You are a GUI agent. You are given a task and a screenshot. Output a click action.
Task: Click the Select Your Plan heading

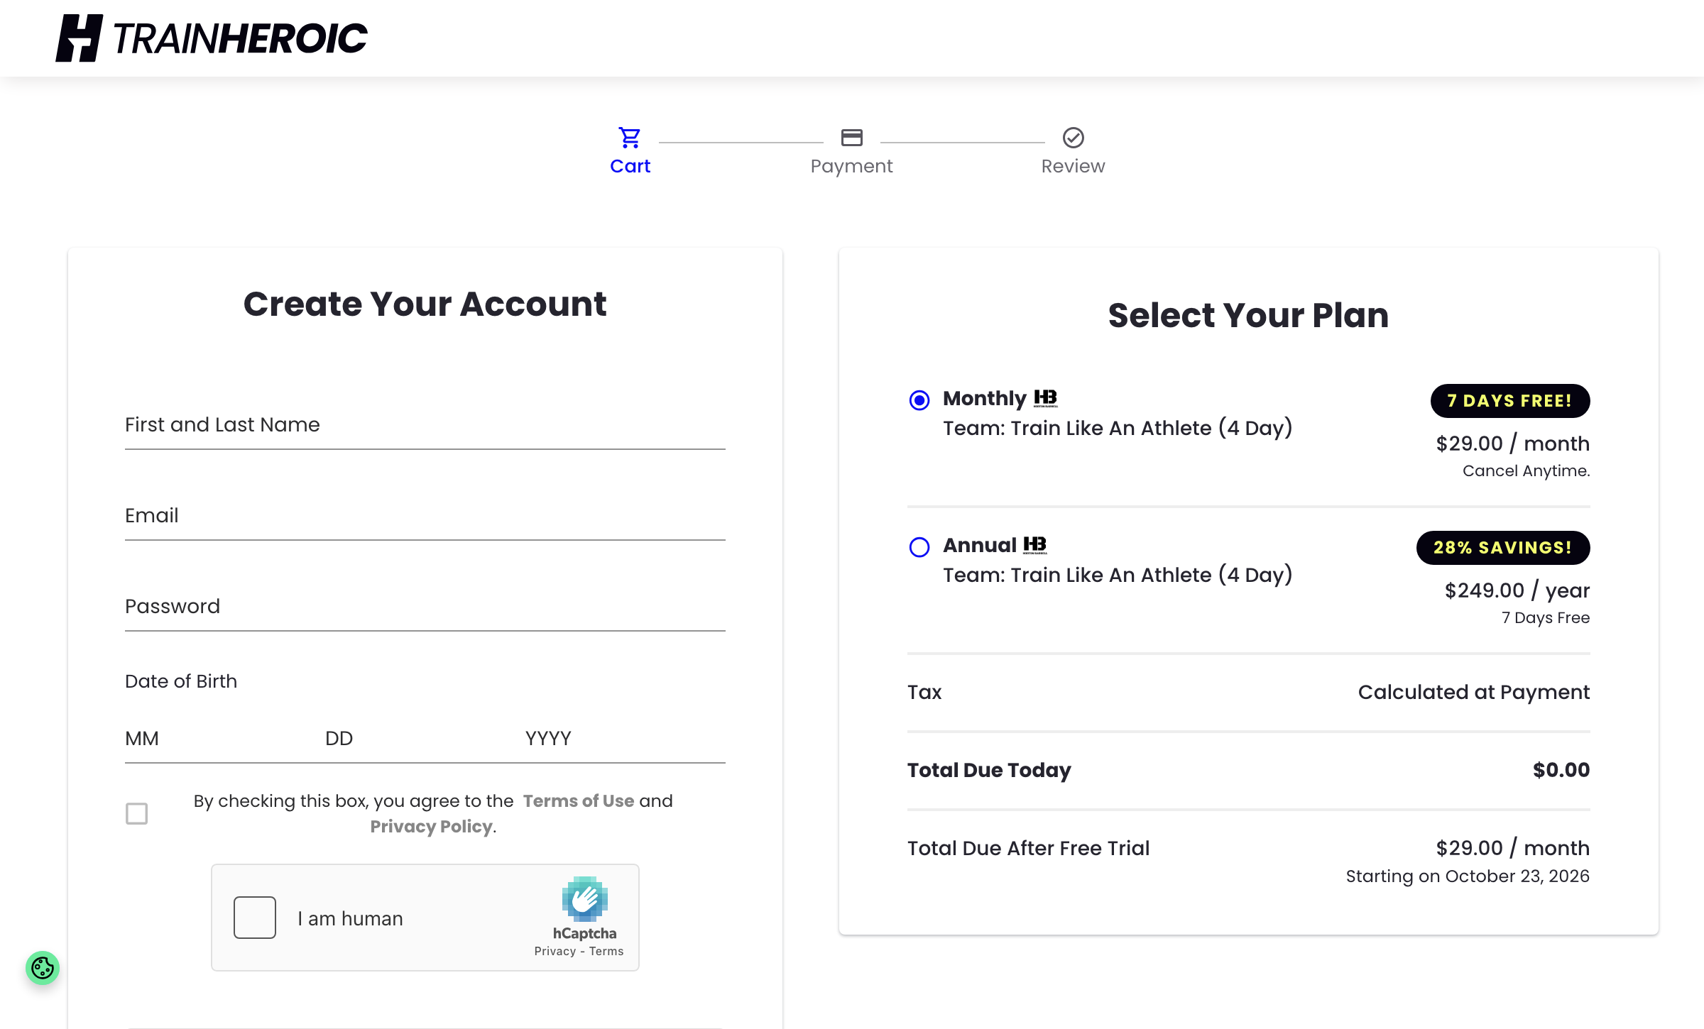[x=1248, y=316]
